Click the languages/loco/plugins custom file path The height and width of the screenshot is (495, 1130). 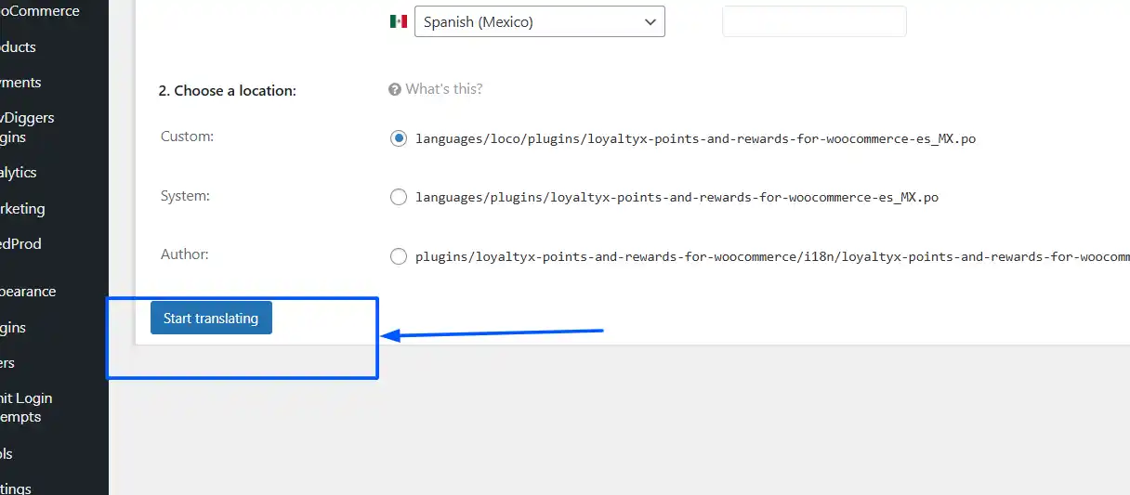click(x=696, y=138)
